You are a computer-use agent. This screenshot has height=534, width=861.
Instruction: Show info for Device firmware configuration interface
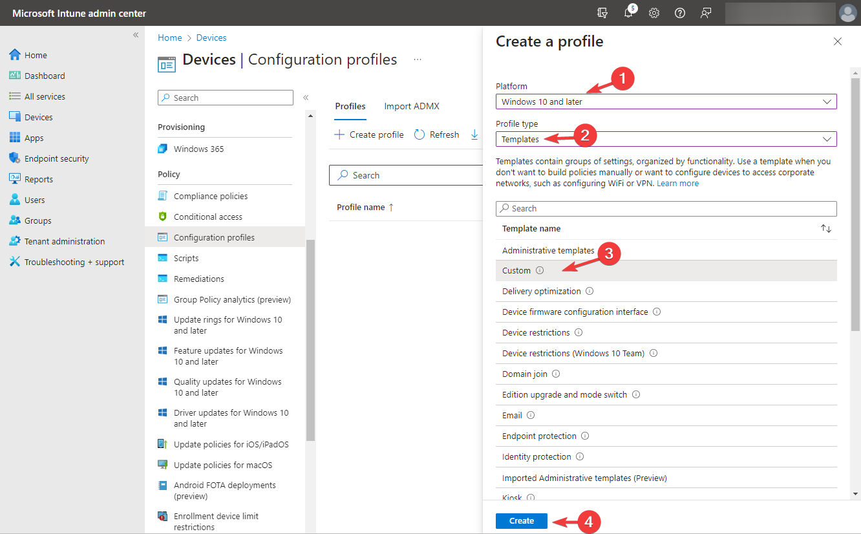coord(657,312)
